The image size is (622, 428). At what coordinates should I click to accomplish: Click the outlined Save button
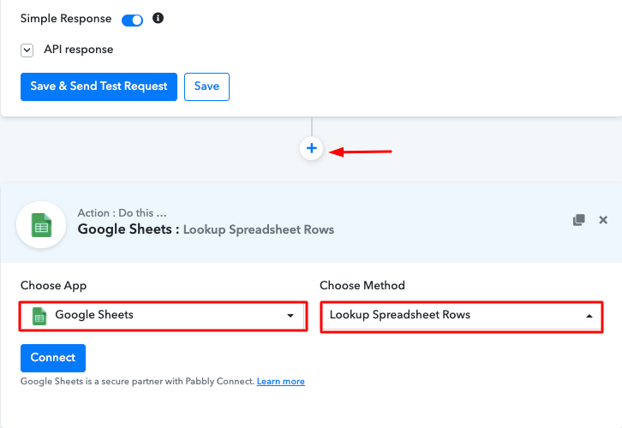point(206,86)
